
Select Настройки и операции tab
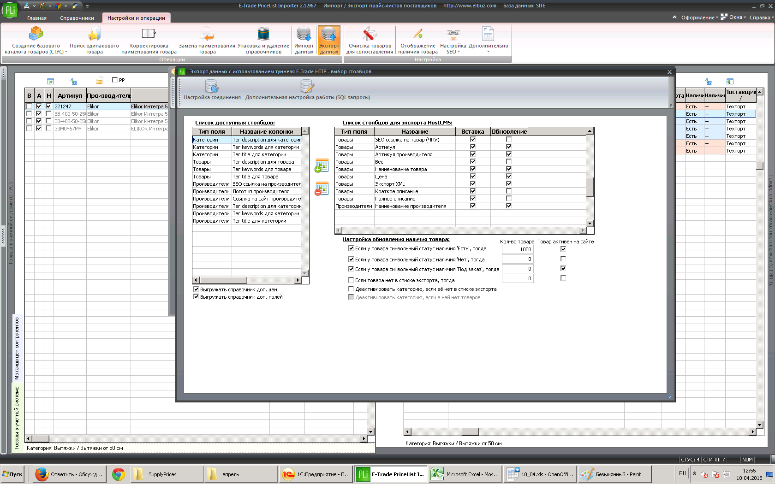coord(136,18)
